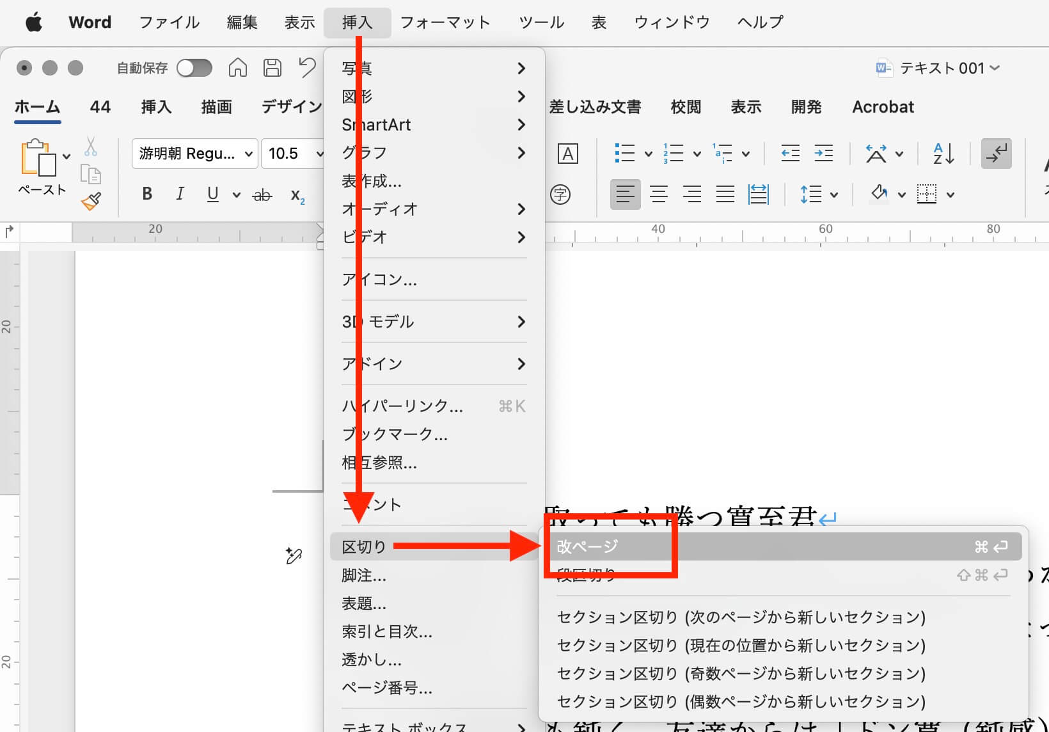Click the Save floppy disk icon
This screenshot has width=1049, height=732.
pyautogui.click(x=272, y=68)
